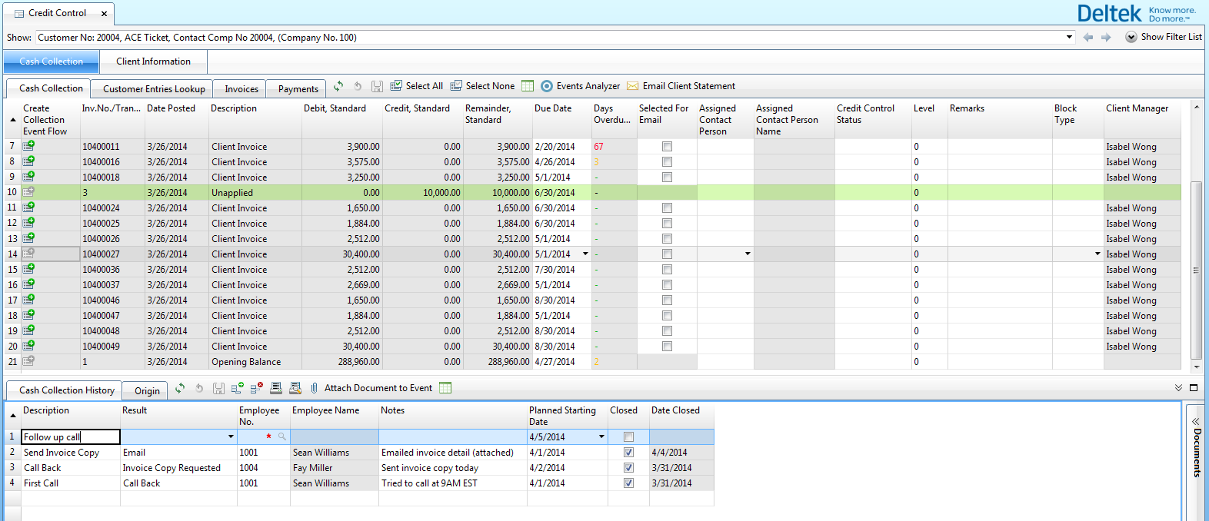
Task: Check Selected For Email box for invoice 10400016
Action: click(667, 162)
